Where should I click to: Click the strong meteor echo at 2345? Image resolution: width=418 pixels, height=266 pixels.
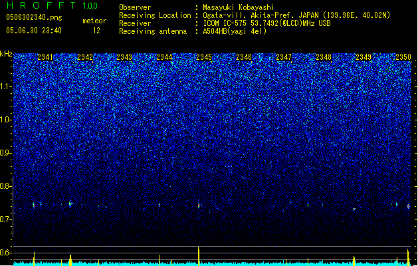199,205
